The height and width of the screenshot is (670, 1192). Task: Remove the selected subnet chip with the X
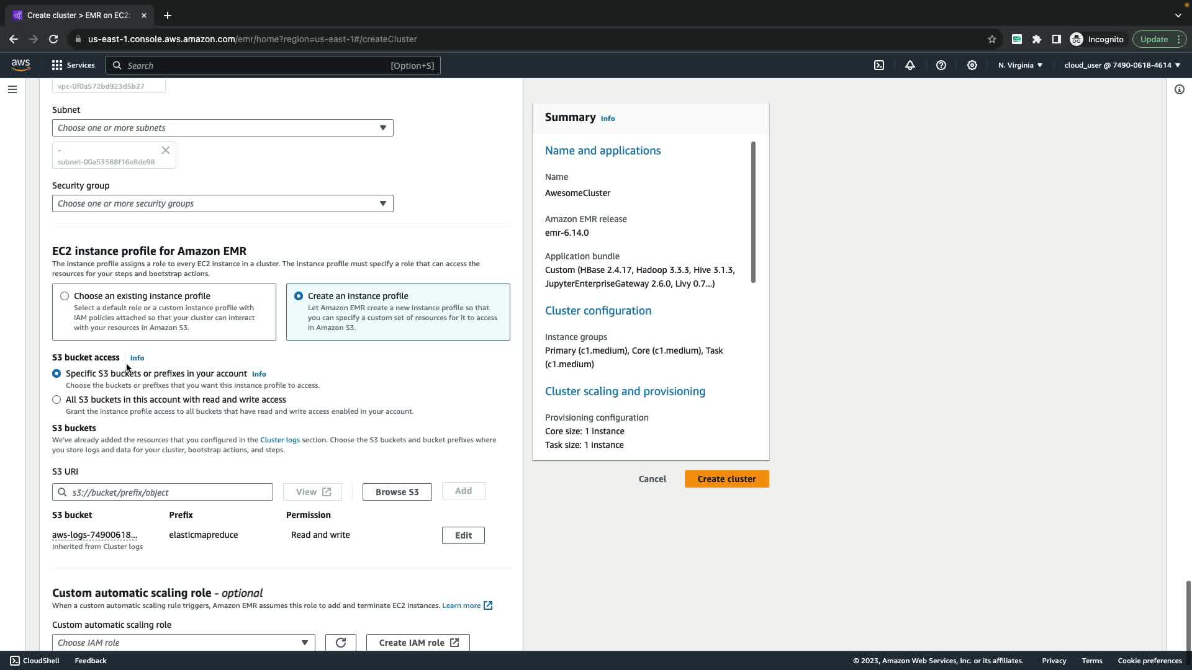coord(166,150)
